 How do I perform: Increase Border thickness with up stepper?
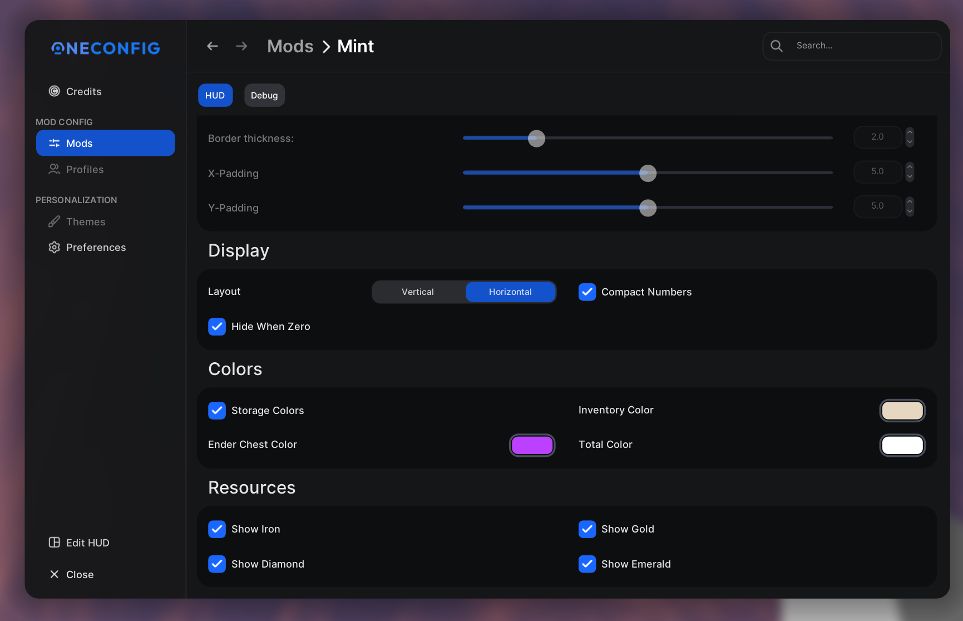pos(910,132)
